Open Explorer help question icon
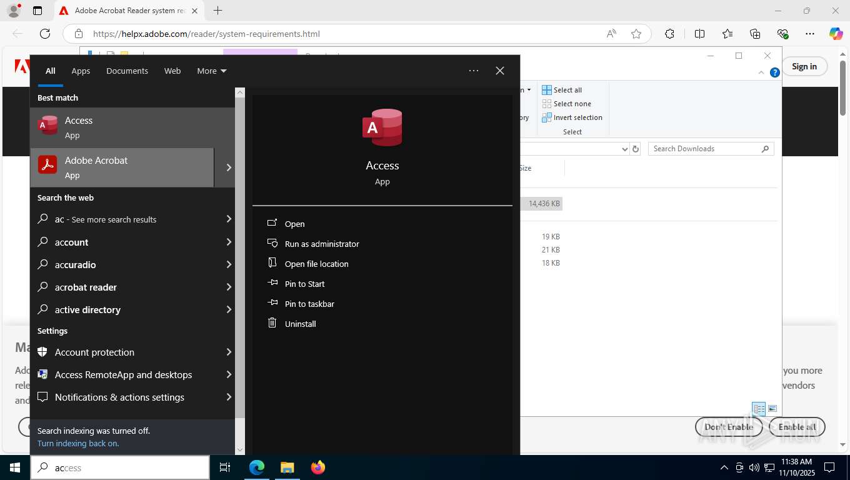 [775, 72]
